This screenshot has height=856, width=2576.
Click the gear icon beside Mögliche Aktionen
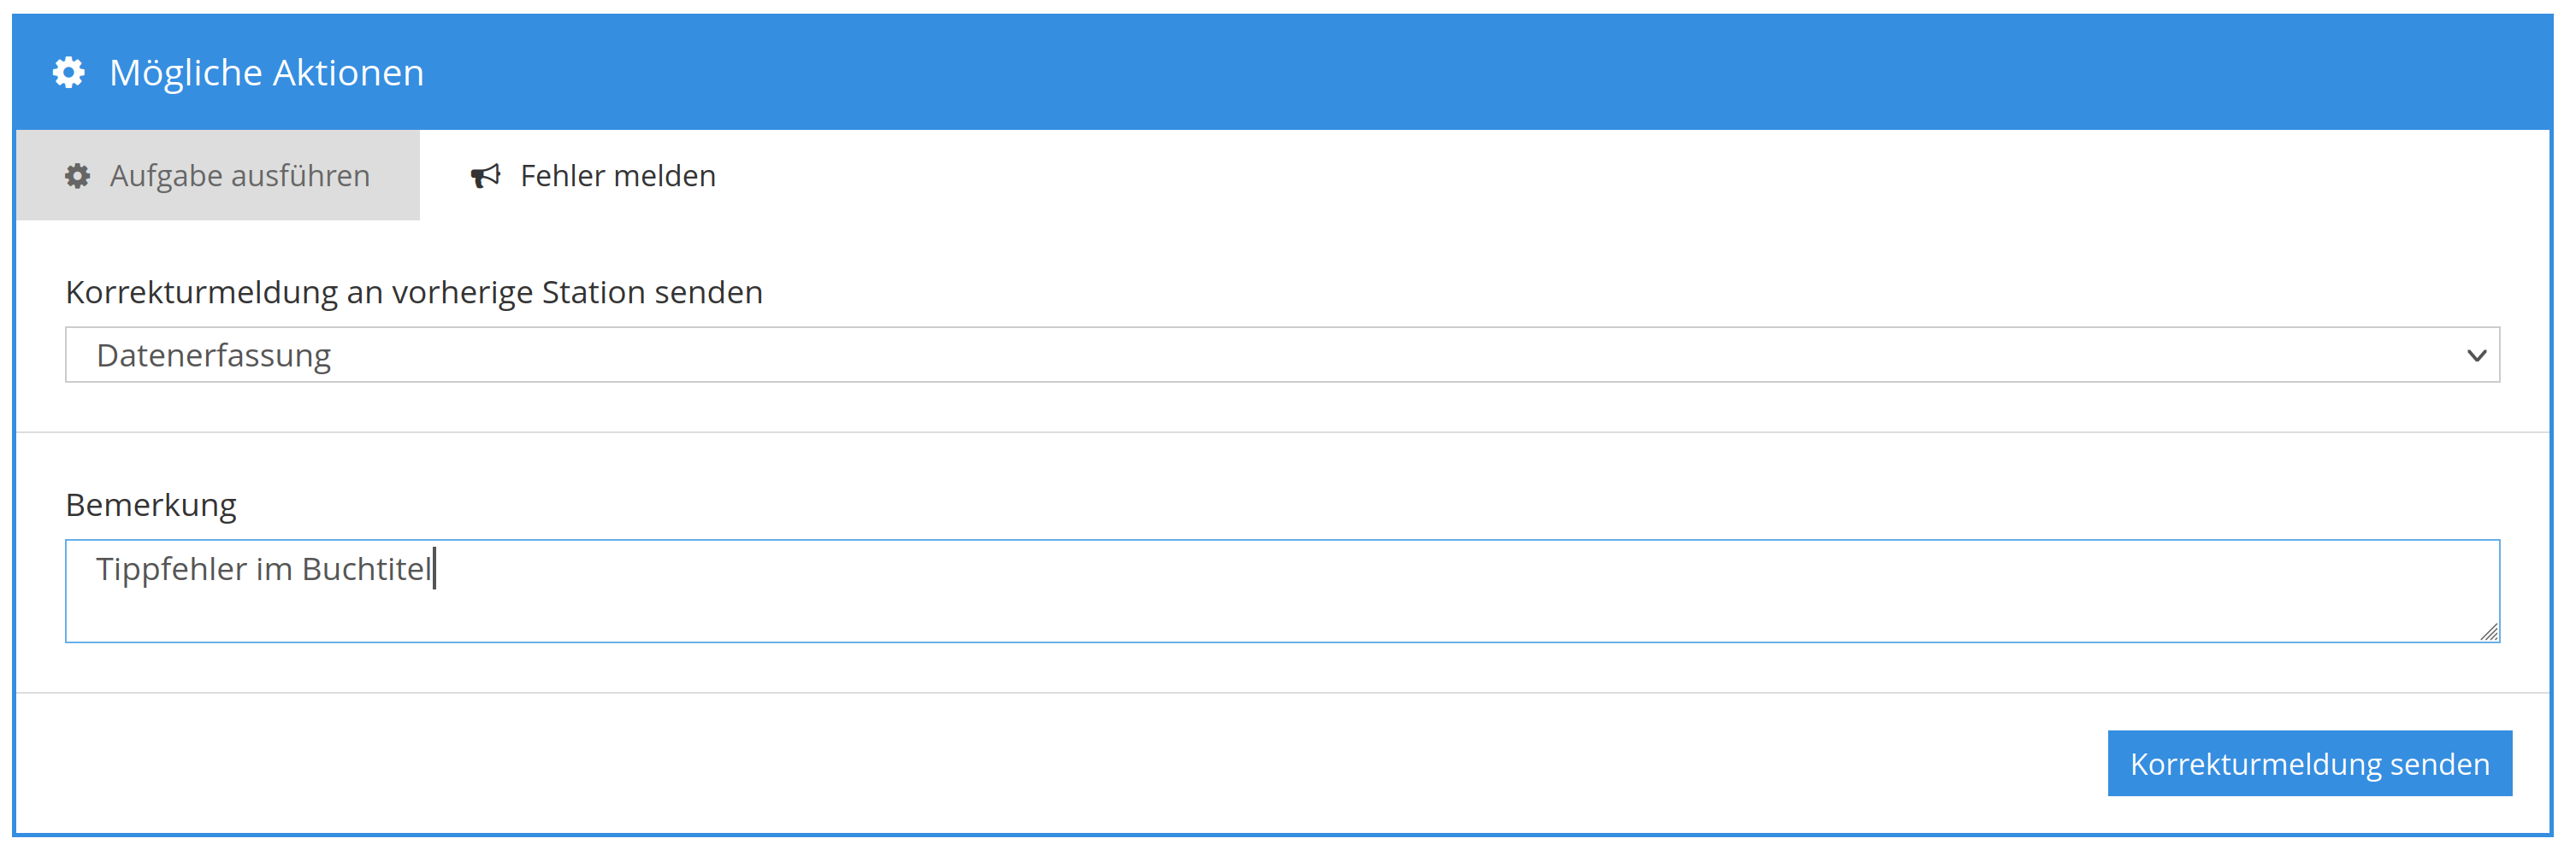pyautogui.click(x=69, y=73)
